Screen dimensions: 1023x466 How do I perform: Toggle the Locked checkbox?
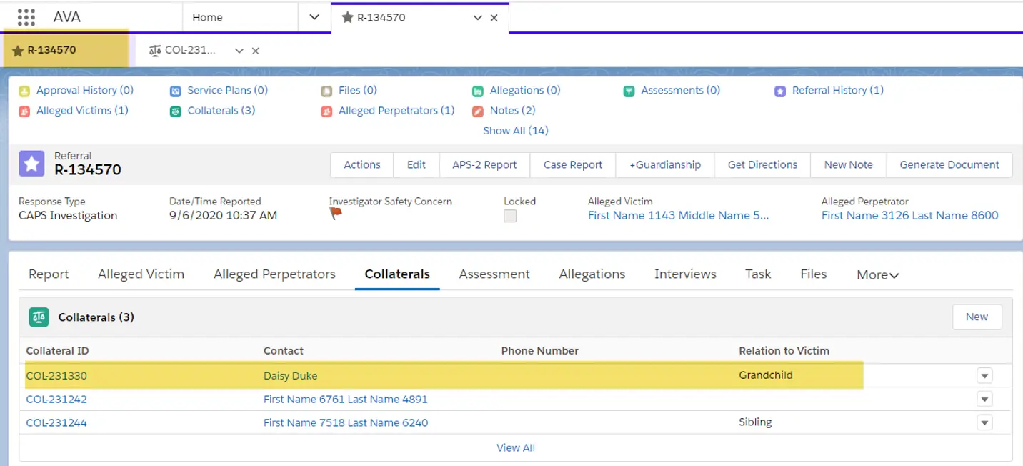(510, 216)
